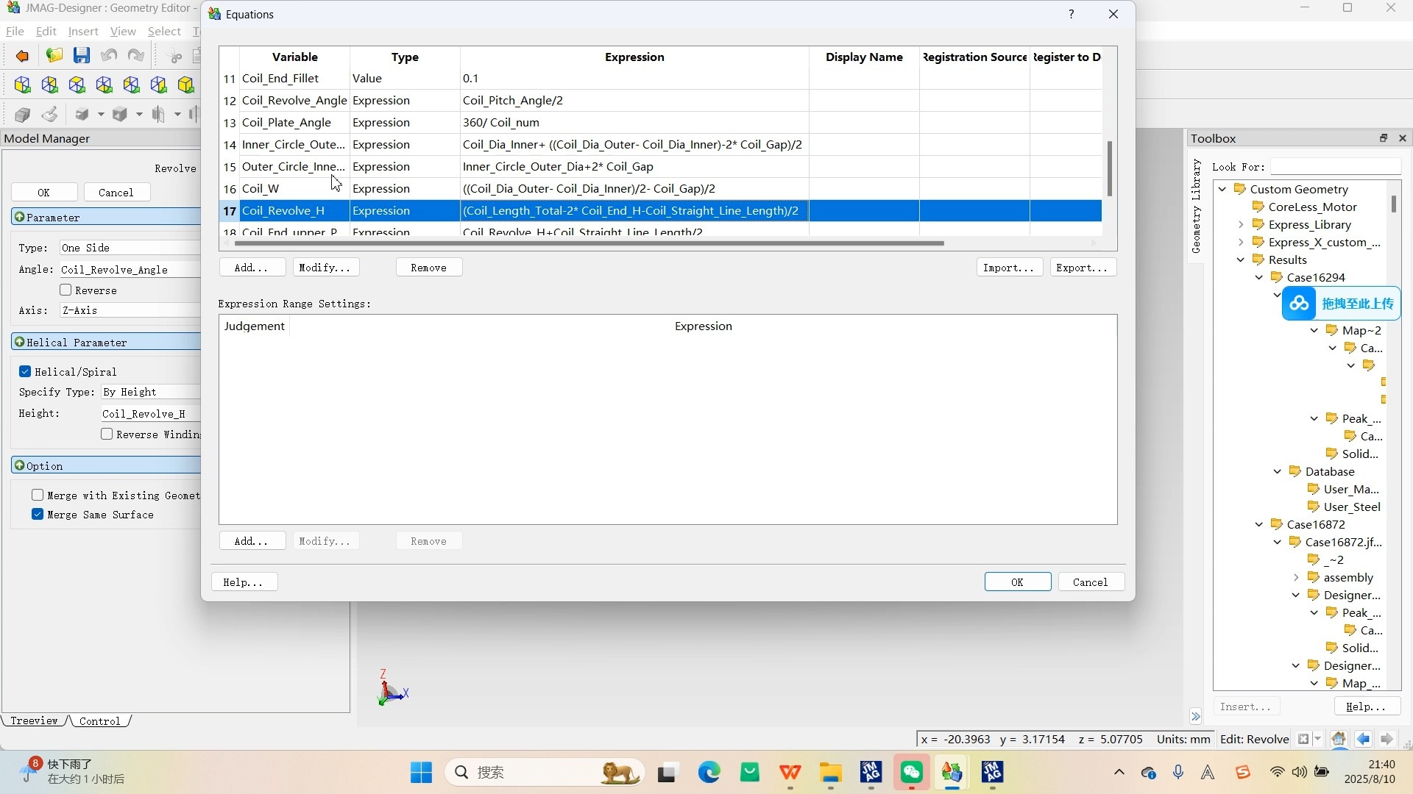Collapse the Results folder in Toolbox tree
The image size is (1413, 794).
1241,260
